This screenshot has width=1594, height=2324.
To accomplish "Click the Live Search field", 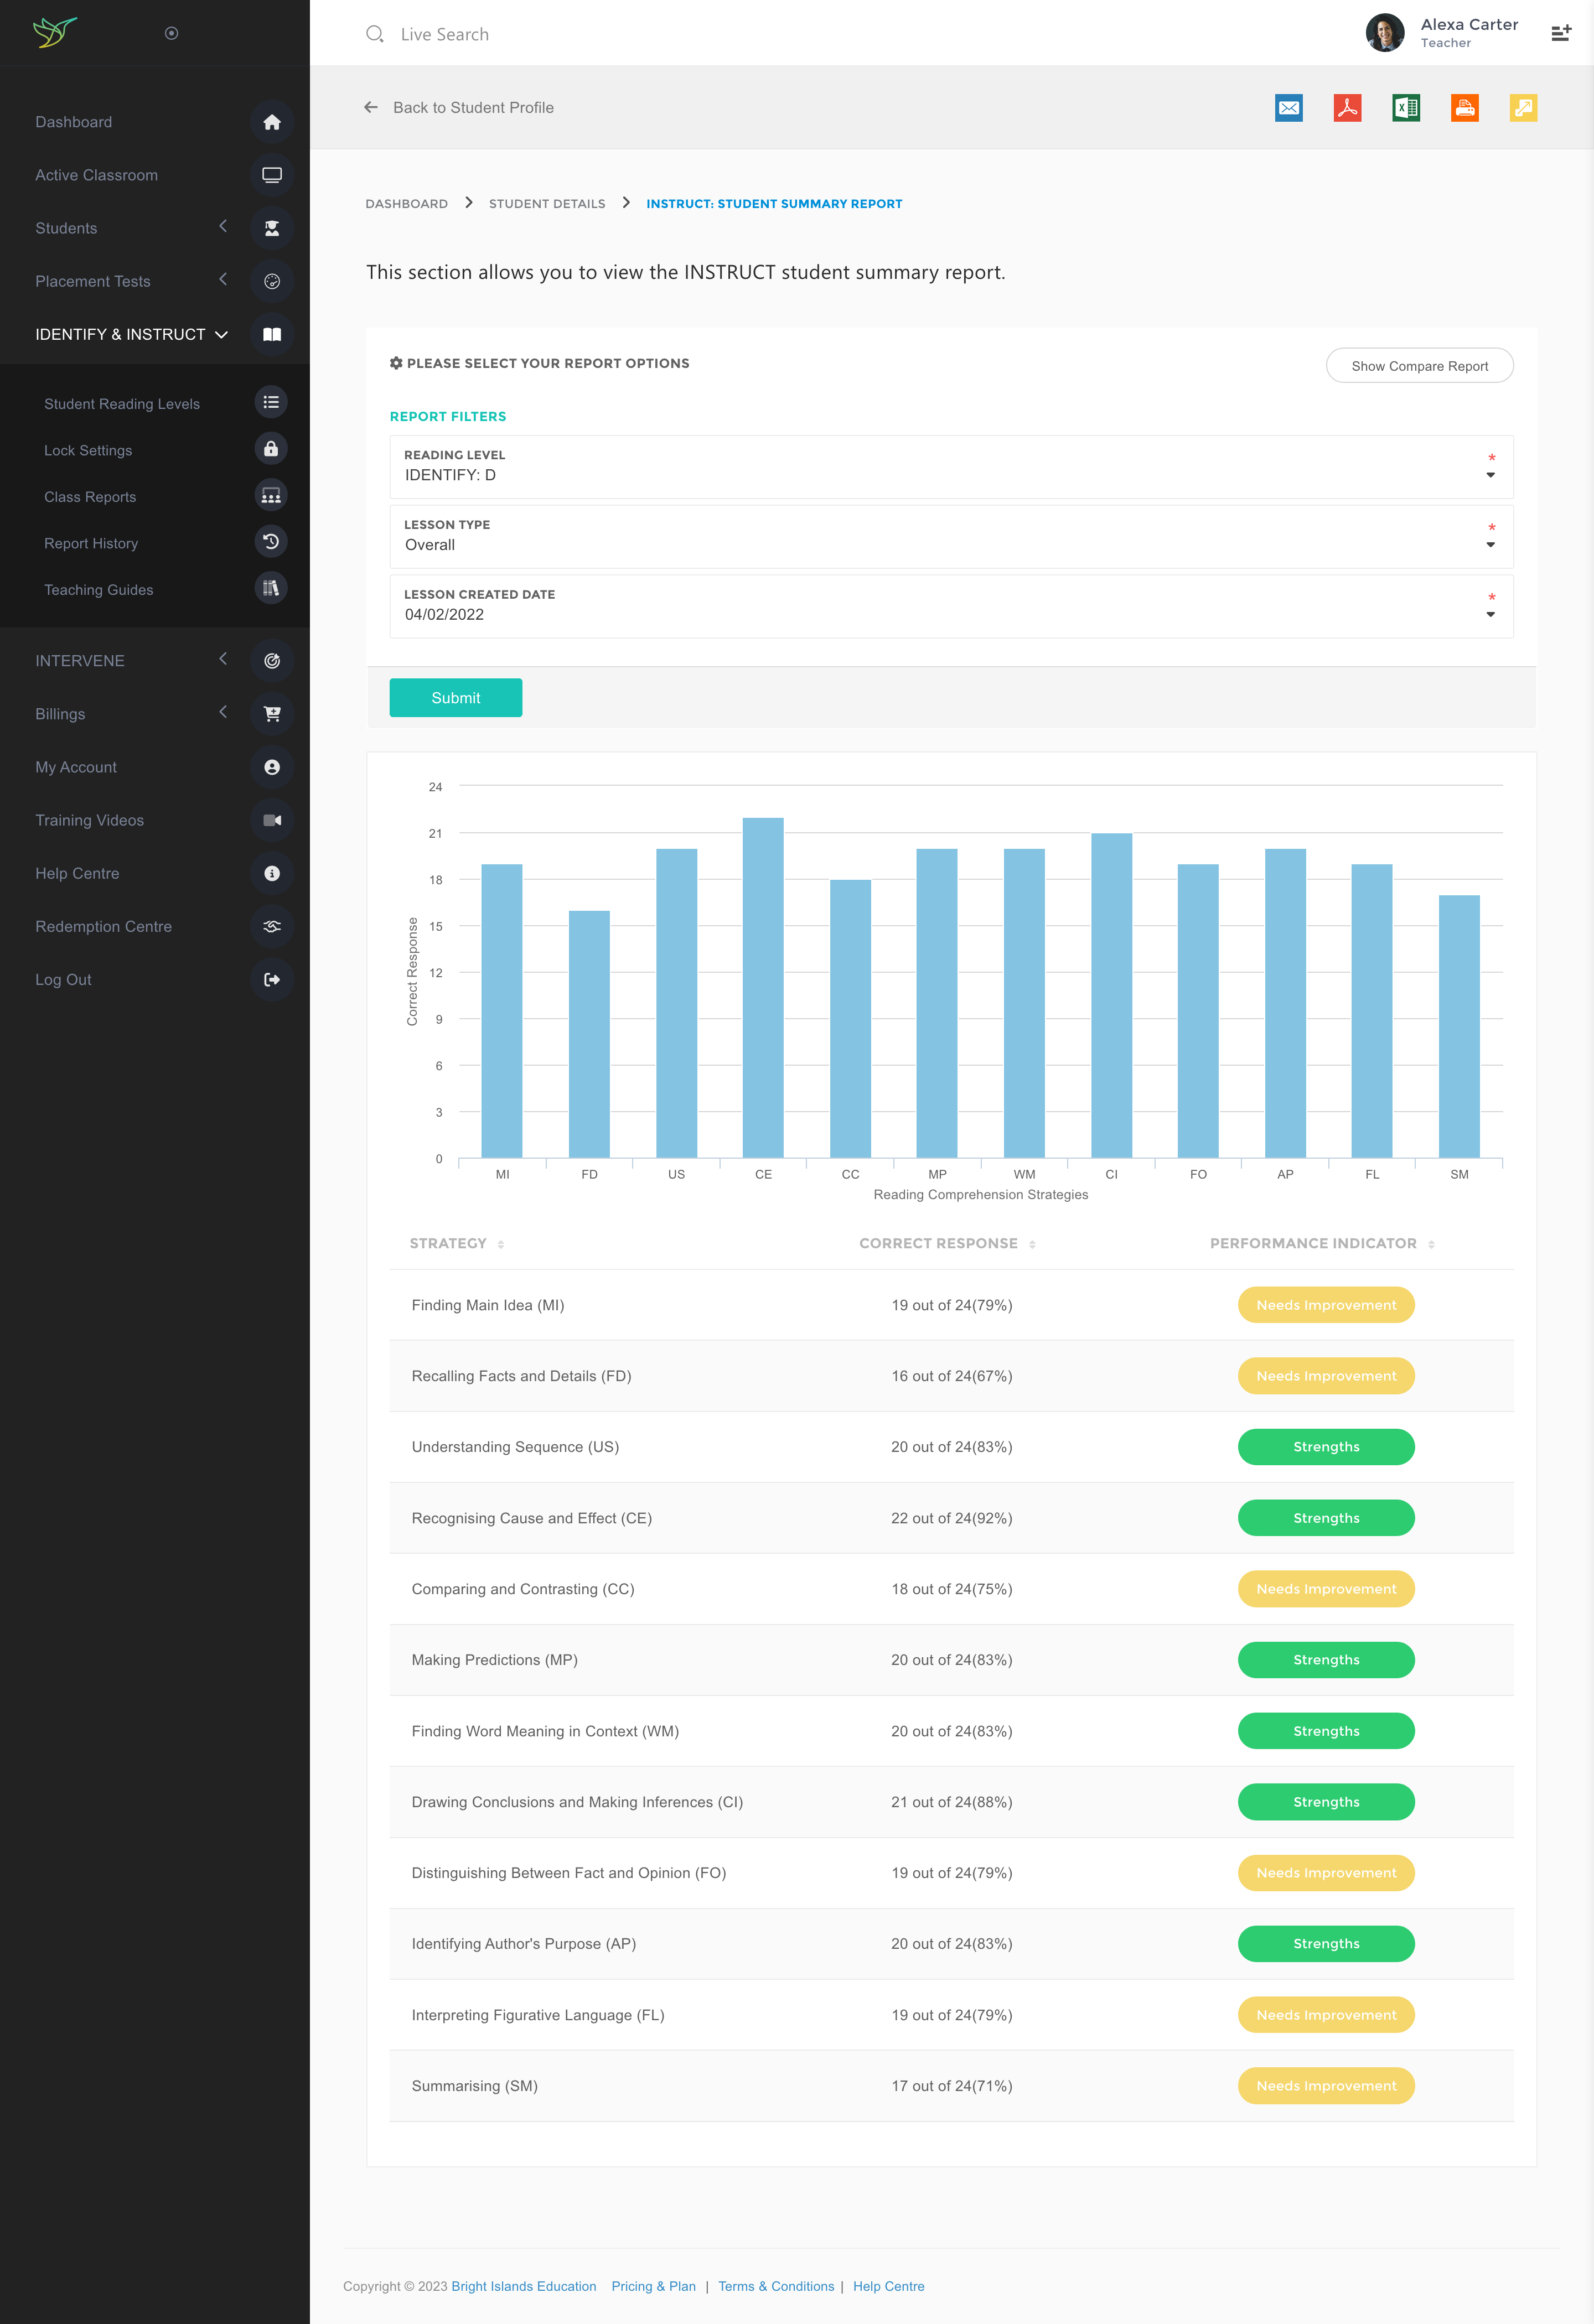I will (x=445, y=35).
